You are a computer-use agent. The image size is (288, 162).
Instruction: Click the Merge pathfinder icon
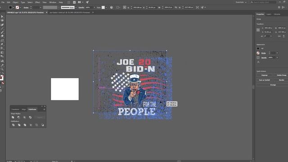[x=25, y=125]
